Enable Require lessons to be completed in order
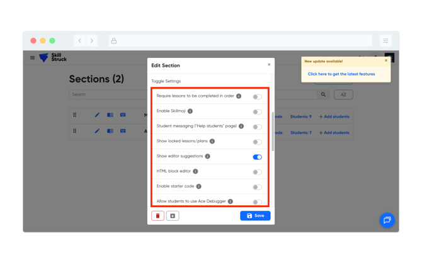 tap(257, 97)
